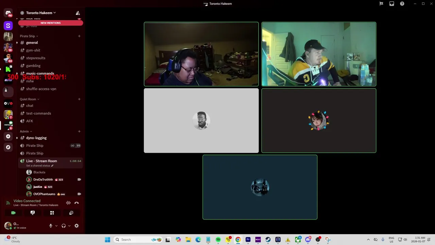Open microphone input options arrow
The height and width of the screenshot is (245, 435).
tap(56, 226)
